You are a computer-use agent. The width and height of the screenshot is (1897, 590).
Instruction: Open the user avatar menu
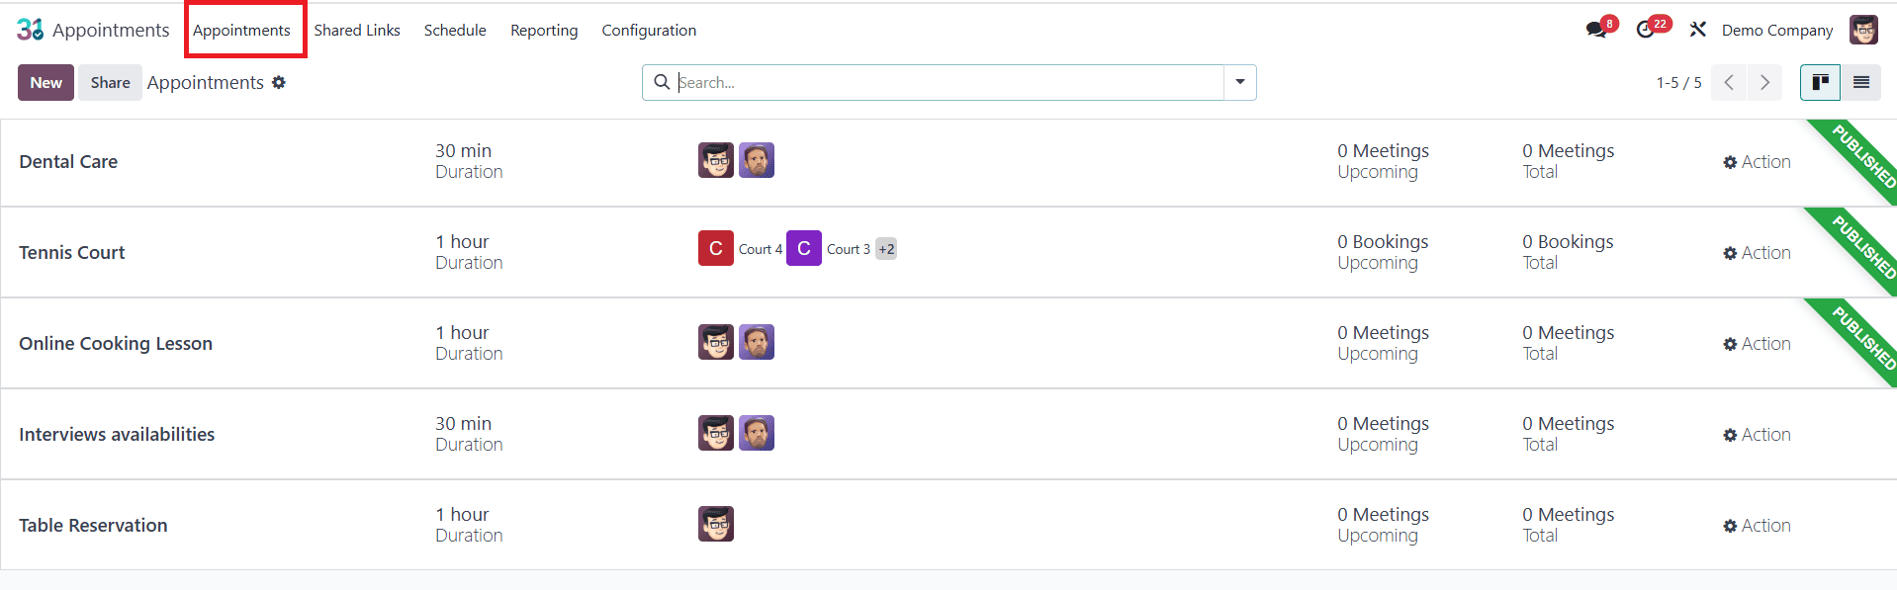[x=1863, y=30]
